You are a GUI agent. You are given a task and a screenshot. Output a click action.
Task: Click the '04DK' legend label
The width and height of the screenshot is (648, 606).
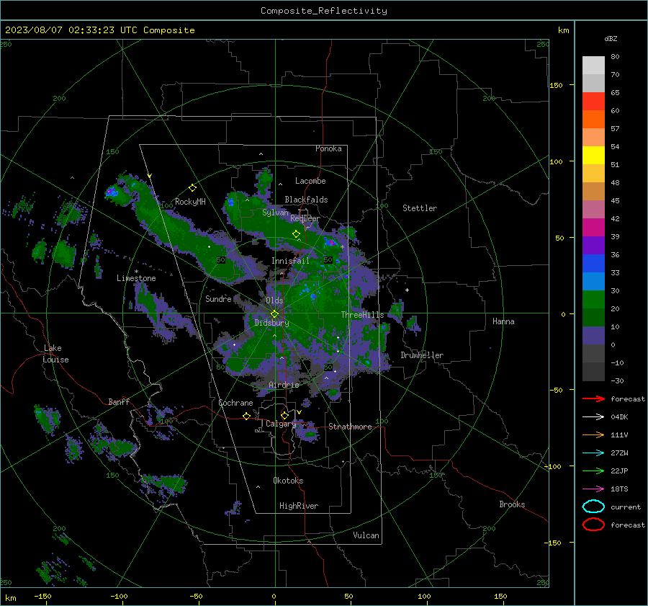point(619,416)
